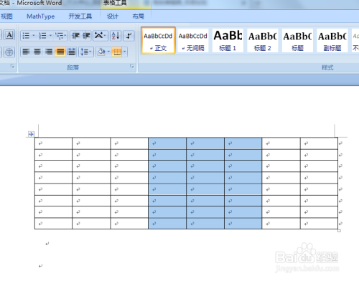Open the borders dropdown arrow

tap(125, 52)
